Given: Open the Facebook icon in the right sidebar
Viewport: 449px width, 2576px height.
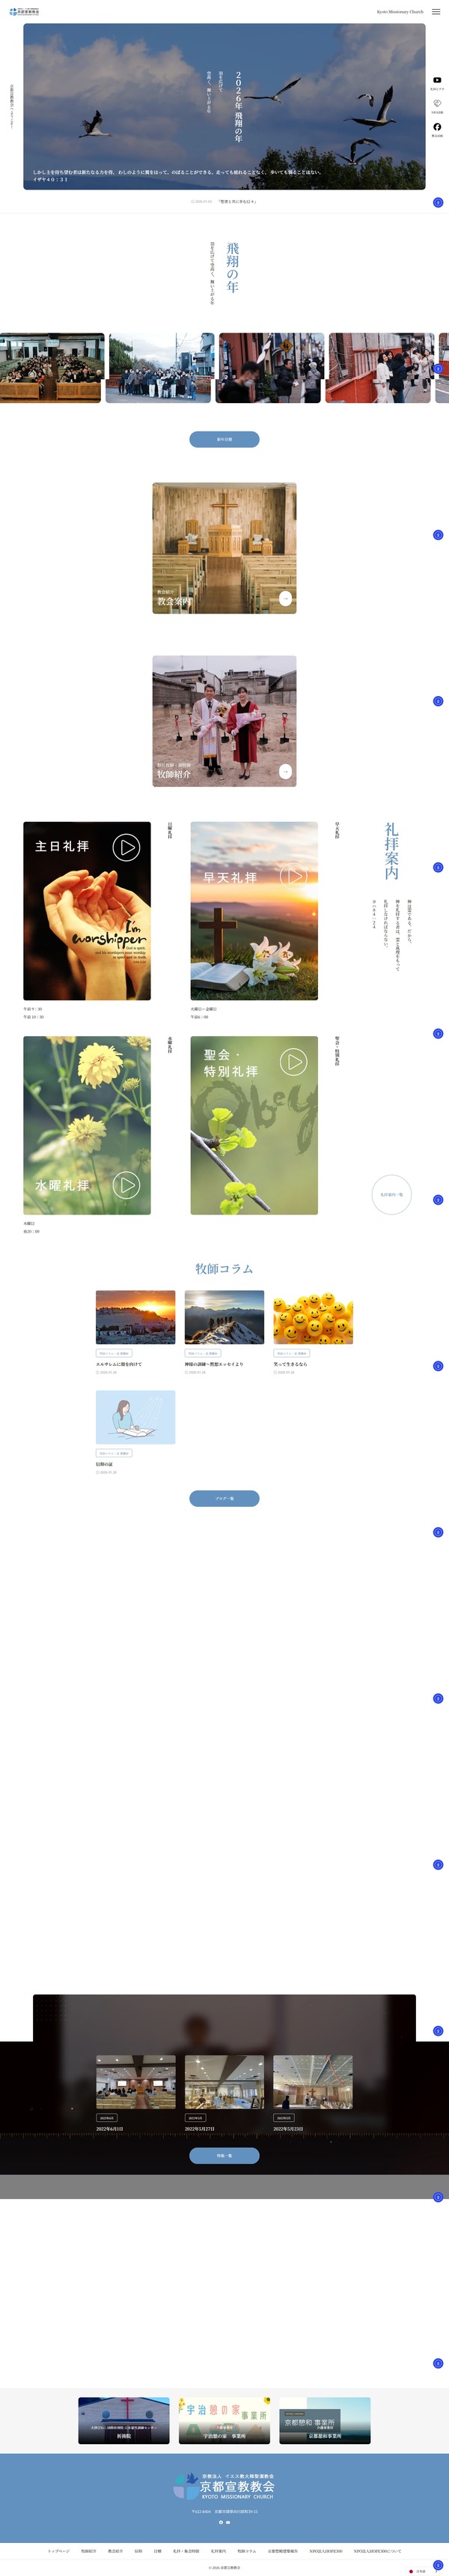Looking at the screenshot, I should tap(437, 127).
